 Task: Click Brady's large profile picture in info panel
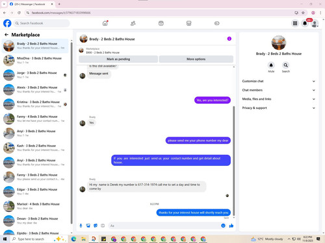[279, 43]
